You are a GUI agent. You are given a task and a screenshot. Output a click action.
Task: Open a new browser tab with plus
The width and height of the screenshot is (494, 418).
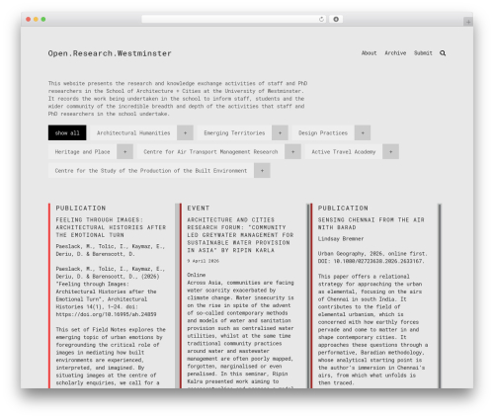tap(468, 22)
